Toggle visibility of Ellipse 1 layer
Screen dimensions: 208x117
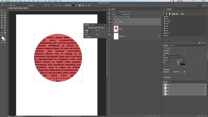point(112,29)
